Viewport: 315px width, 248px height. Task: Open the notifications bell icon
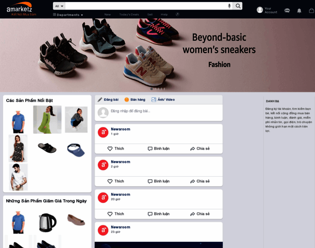(x=299, y=11)
